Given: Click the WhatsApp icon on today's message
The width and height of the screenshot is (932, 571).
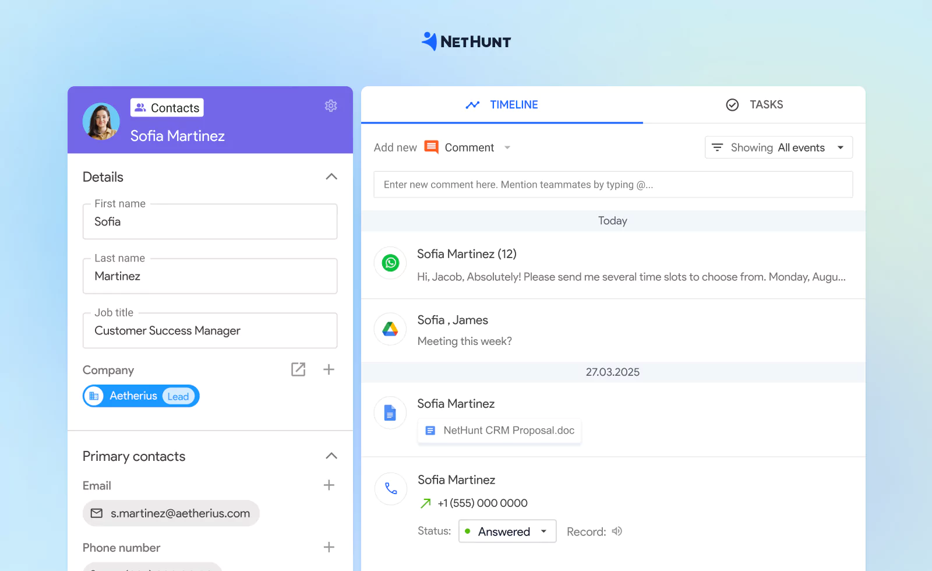Looking at the screenshot, I should click(x=389, y=263).
